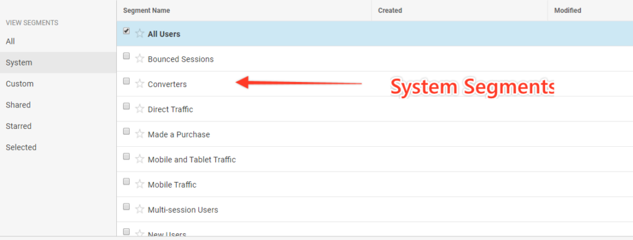Viewport: 633px width, 240px height.
Task: Star the Multi-session Users segment
Action: [x=140, y=210]
